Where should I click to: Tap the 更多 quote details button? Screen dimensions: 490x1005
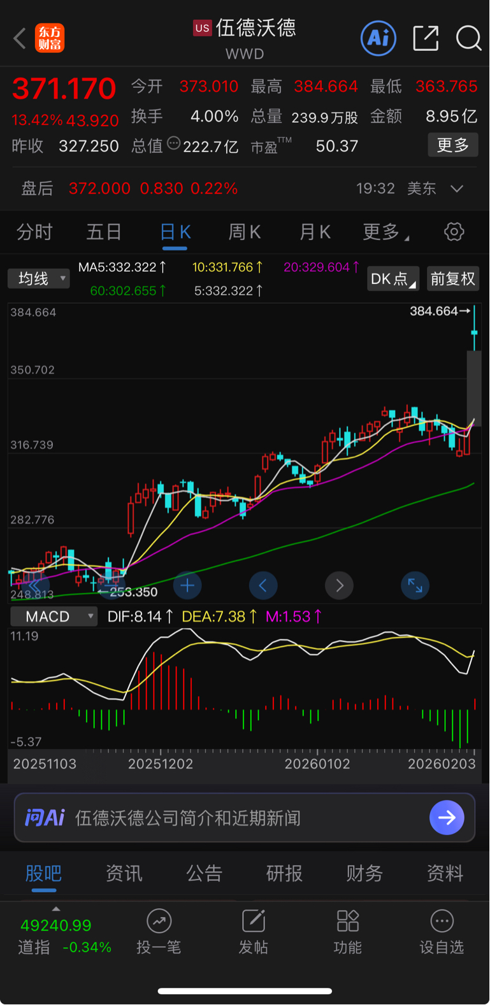(453, 145)
